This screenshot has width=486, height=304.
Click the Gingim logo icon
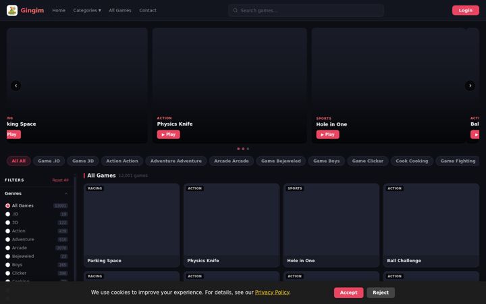tap(12, 10)
